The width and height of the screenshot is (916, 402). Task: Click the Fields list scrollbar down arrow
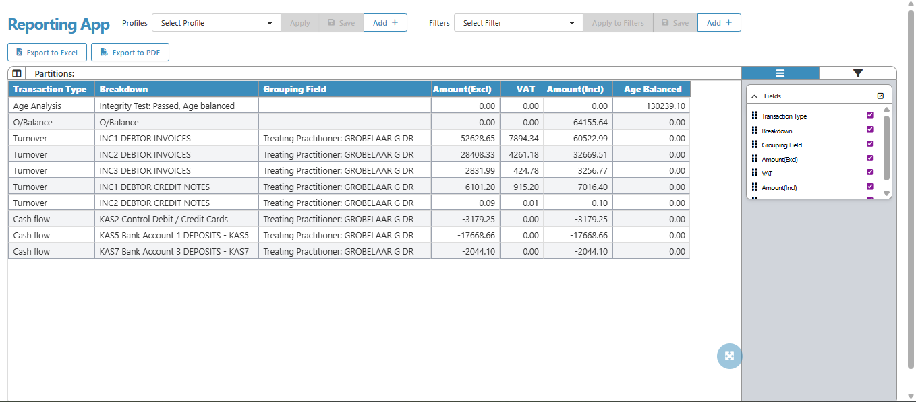tap(886, 193)
